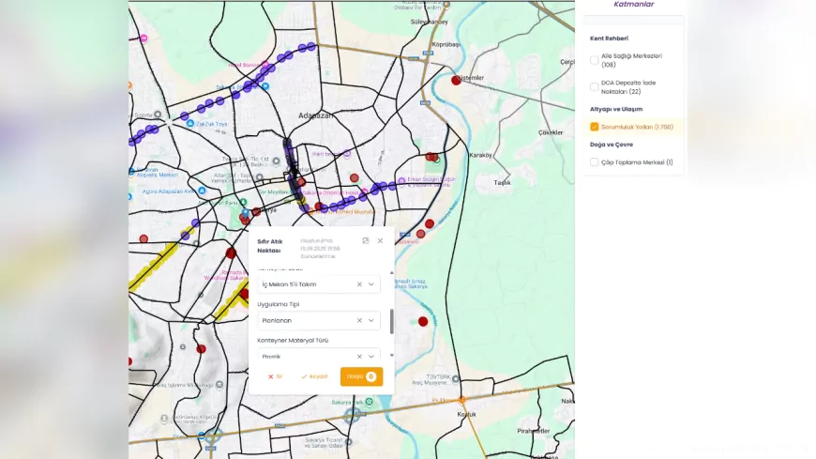This screenshot has width=816, height=459.
Task: Open the Sıfır Atık Noktası popup in expanded view
Action: click(x=366, y=241)
